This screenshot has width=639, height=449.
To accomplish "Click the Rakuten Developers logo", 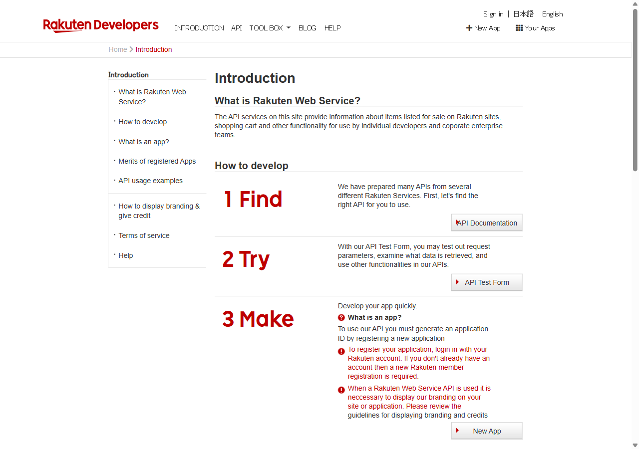I will pos(101,25).
